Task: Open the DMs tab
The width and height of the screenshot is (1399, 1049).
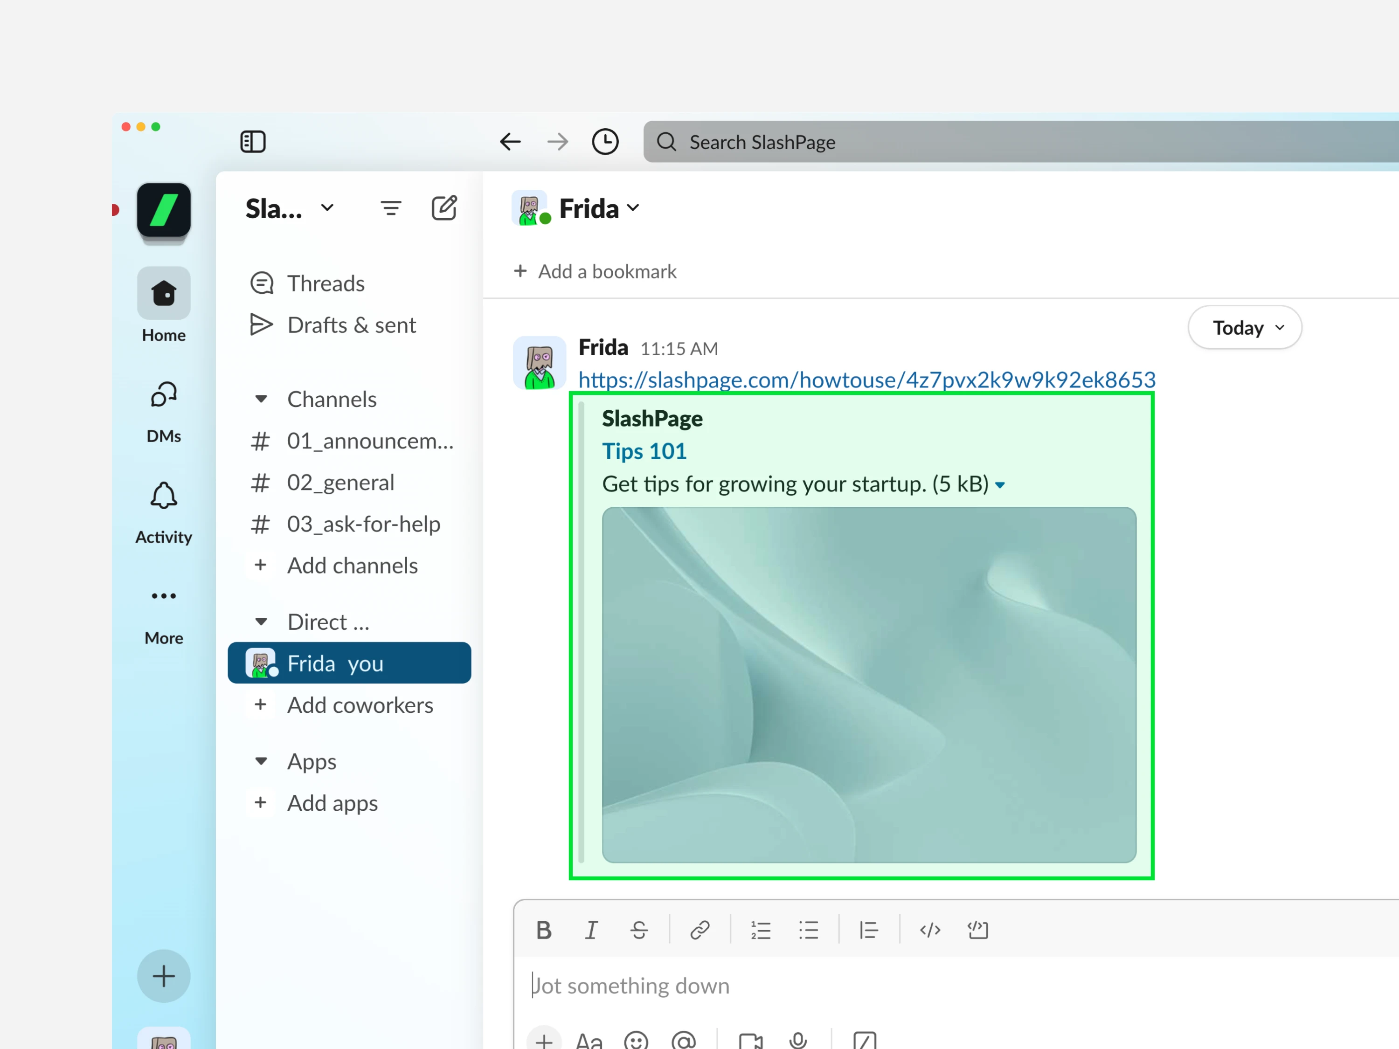Action: 164,412
